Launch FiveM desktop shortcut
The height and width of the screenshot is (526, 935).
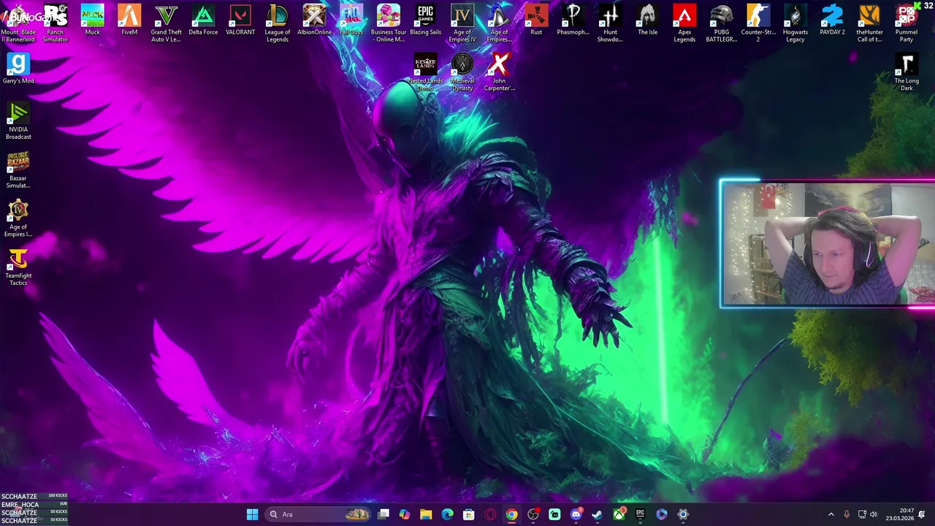coord(129,20)
